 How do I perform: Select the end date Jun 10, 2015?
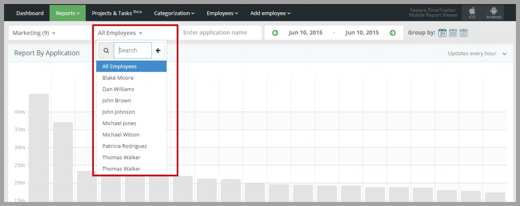pos(362,33)
